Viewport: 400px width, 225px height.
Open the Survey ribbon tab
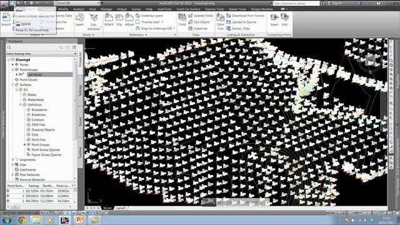(x=136, y=9)
